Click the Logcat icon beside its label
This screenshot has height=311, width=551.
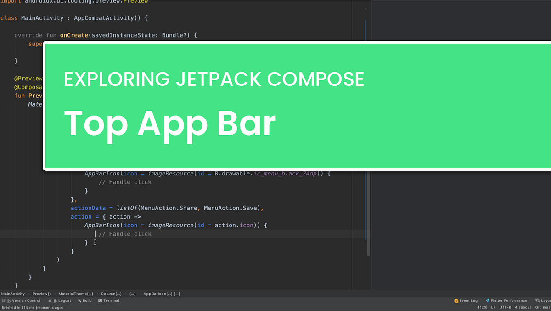pyautogui.click(x=50, y=301)
